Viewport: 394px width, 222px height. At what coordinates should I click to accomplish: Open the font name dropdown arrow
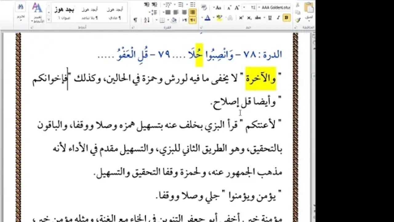pyautogui.click(x=259, y=7)
